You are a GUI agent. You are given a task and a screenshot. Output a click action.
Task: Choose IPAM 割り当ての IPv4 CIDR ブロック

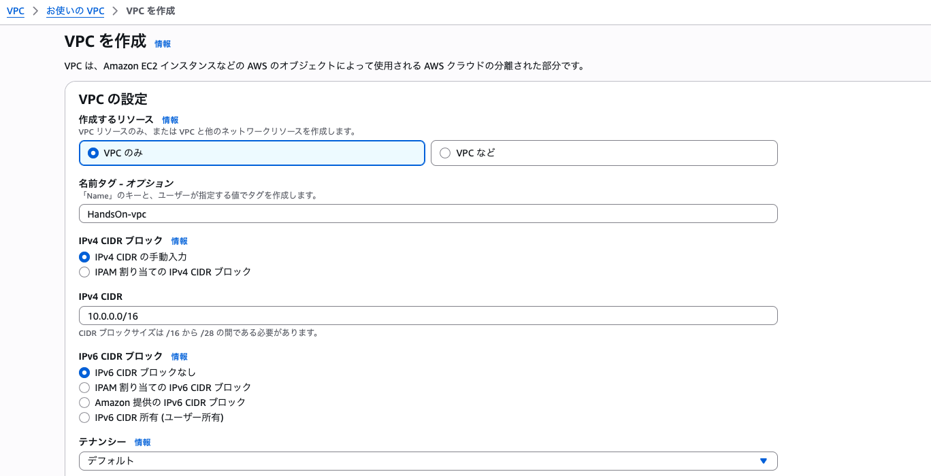click(84, 272)
